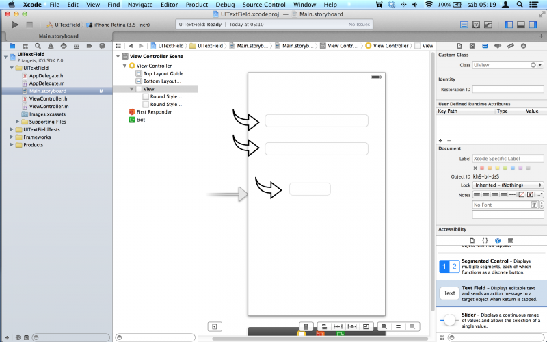Expand the UITextFieldTests group
Viewport: 547px width, 342px height.
(12, 129)
